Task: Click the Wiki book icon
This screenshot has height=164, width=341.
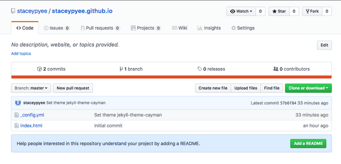Action: point(174,28)
